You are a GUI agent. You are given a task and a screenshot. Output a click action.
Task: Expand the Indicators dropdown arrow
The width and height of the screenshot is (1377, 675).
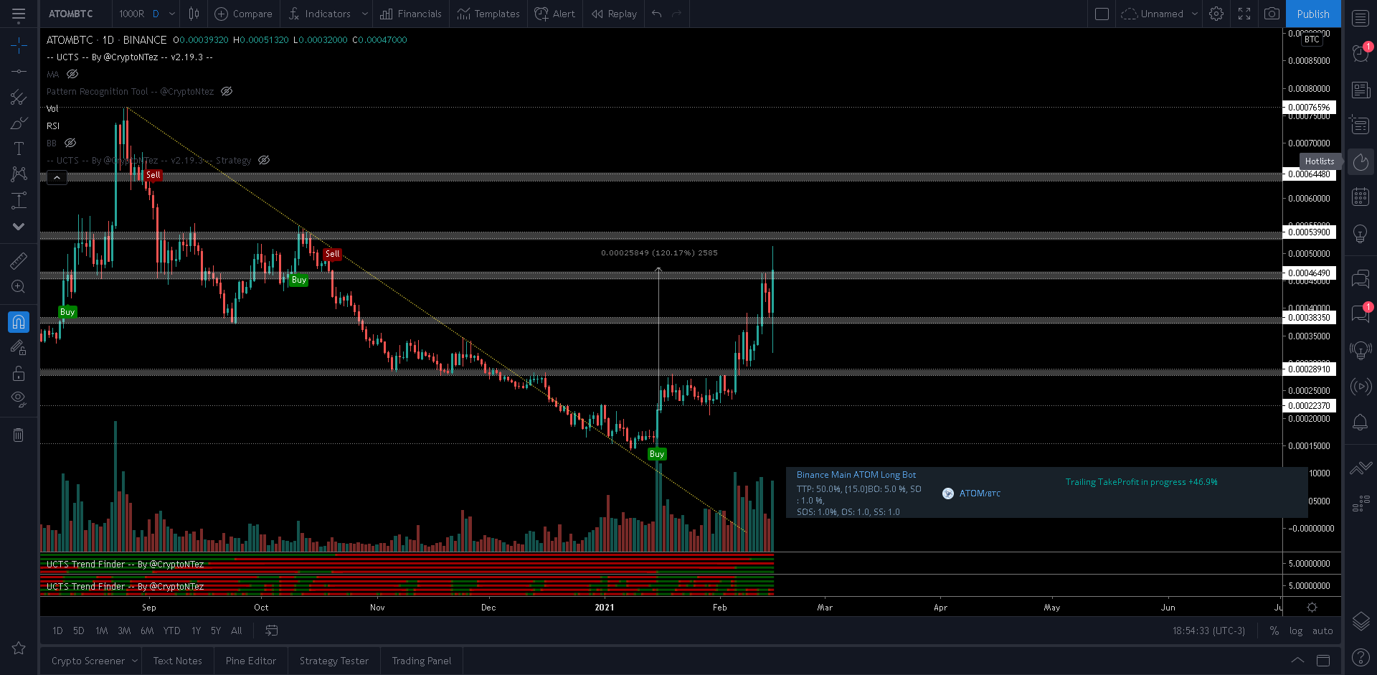coord(365,14)
